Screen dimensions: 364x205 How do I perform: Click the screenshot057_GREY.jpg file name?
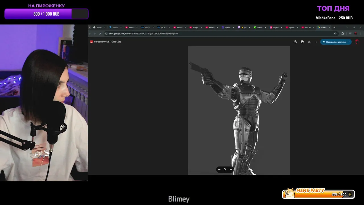(108, 42)
